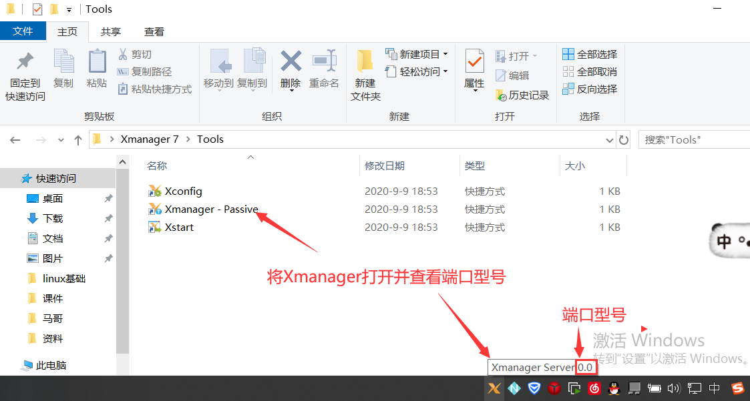Go back in folder history
This screenshot has width=750, height=401.
(x=15, y=140)
